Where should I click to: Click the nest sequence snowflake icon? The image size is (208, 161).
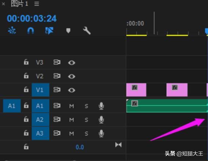[x=12, y=30]
